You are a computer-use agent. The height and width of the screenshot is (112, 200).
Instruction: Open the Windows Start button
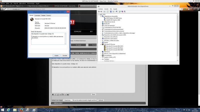2,110
